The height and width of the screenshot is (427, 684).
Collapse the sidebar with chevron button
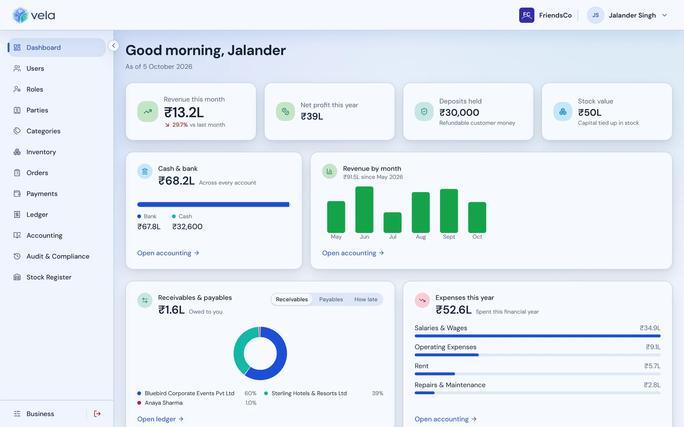tap(114, 45)
